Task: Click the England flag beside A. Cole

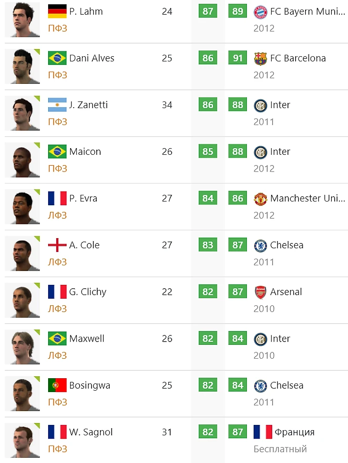Action: [x=57, y=245]
